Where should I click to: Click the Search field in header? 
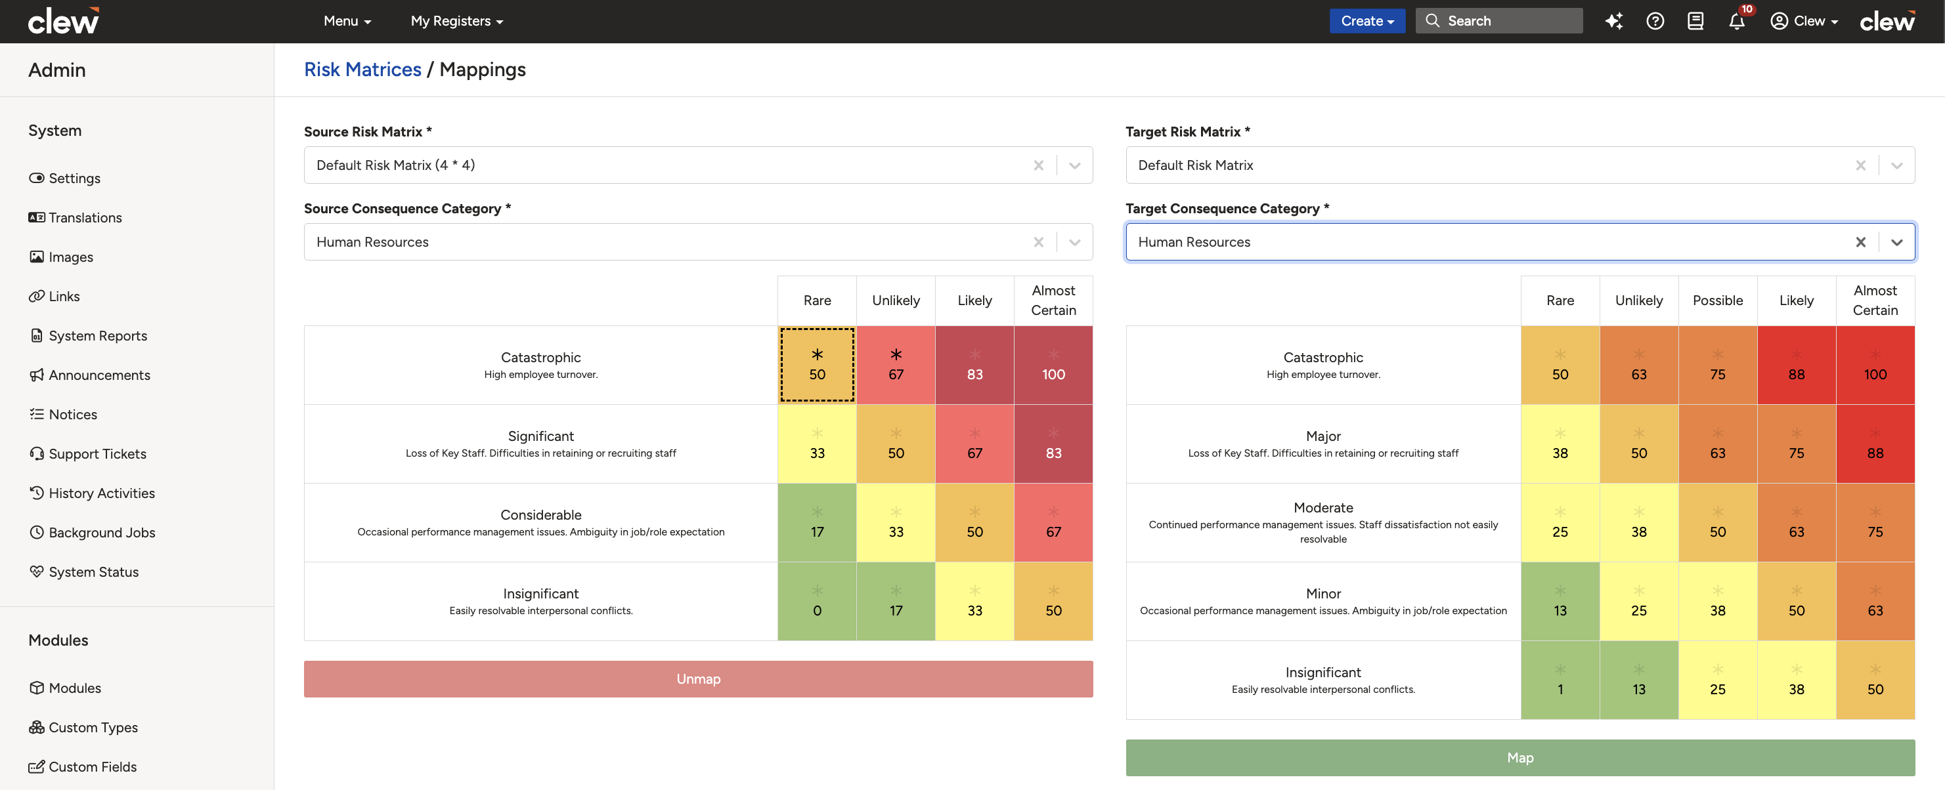(x=1498, y=21)
